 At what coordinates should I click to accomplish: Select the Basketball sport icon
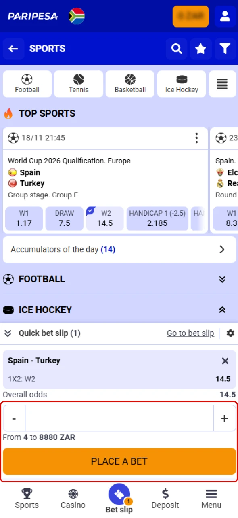click(x=130, y=84)
